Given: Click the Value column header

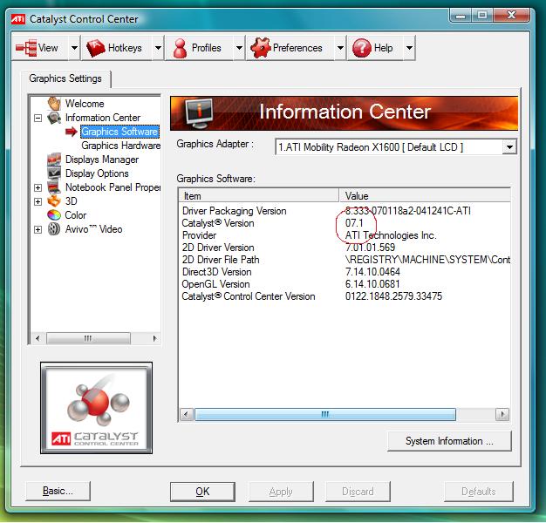Looking at the screenshot, I should tap(425, 196).
